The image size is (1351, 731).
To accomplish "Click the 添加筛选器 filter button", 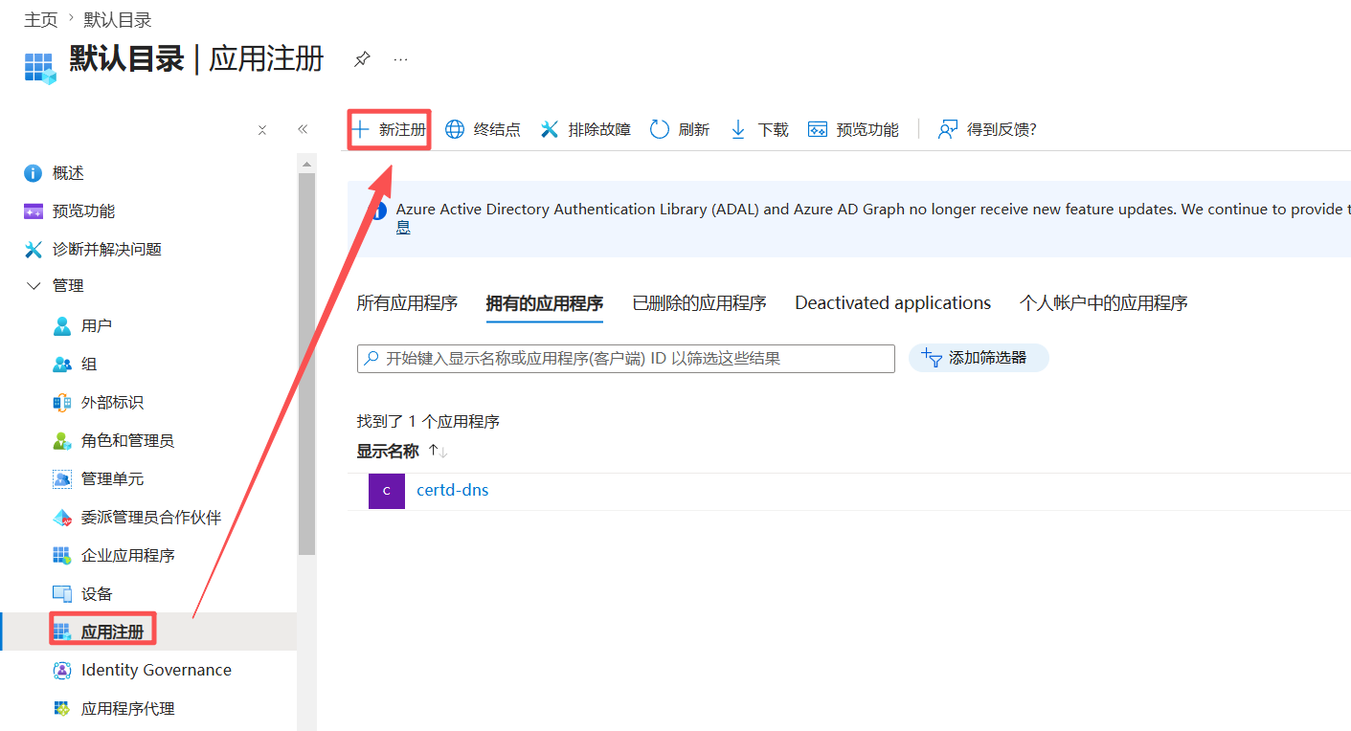I will click(978, 358).
